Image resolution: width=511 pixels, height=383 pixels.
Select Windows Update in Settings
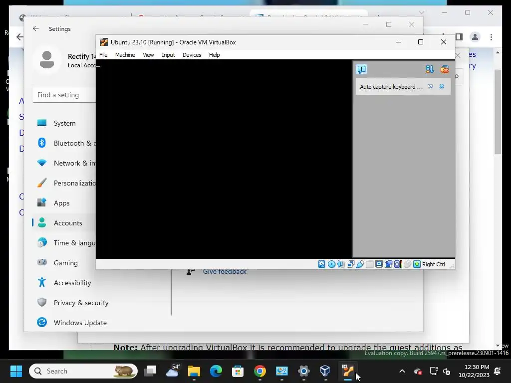tap(80, 323)
